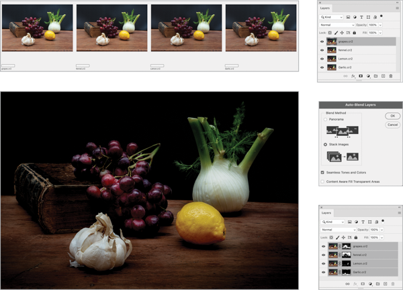Toggle layer filtering switch in the maskless Layers panel

coord(382,16)
